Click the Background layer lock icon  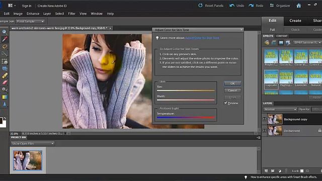point(319,130)
